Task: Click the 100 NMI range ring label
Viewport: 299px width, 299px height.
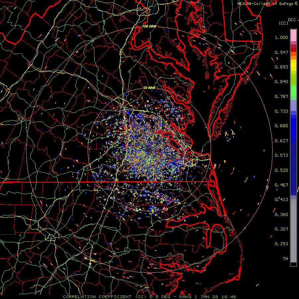Action: 149,26
